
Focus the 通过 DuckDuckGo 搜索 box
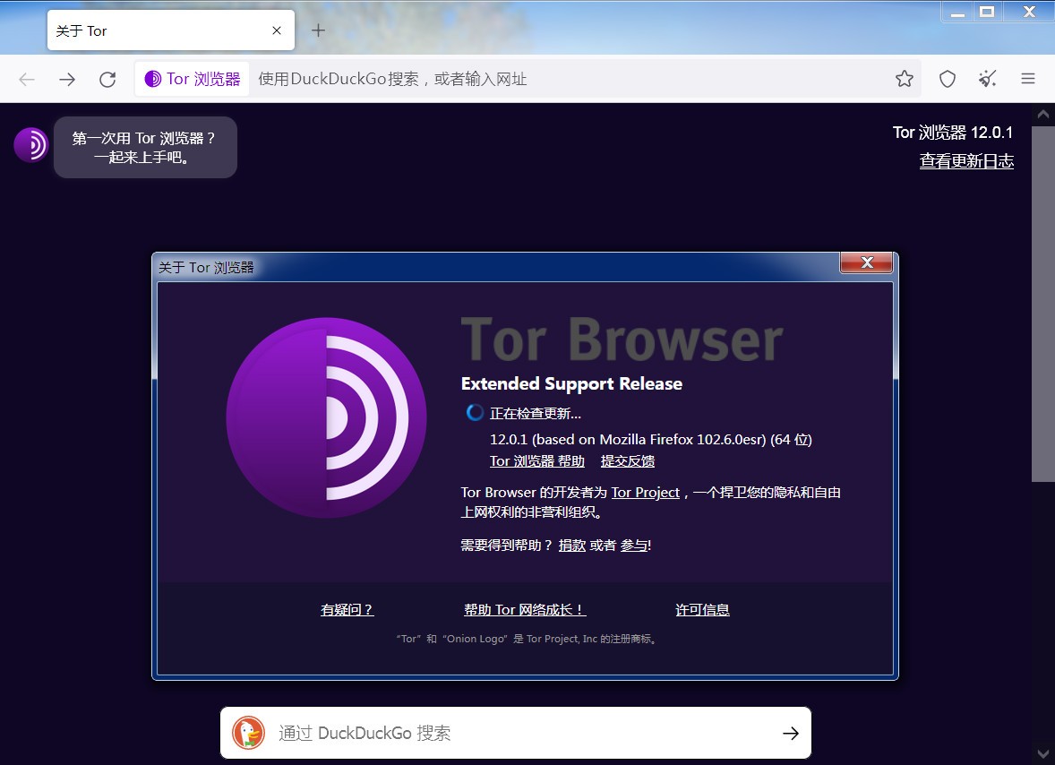[x=515, y=733]
